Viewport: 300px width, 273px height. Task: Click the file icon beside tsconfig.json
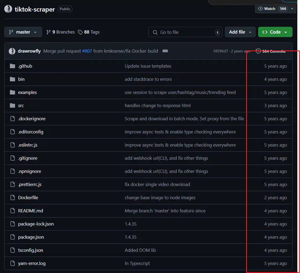click(13, 250)
